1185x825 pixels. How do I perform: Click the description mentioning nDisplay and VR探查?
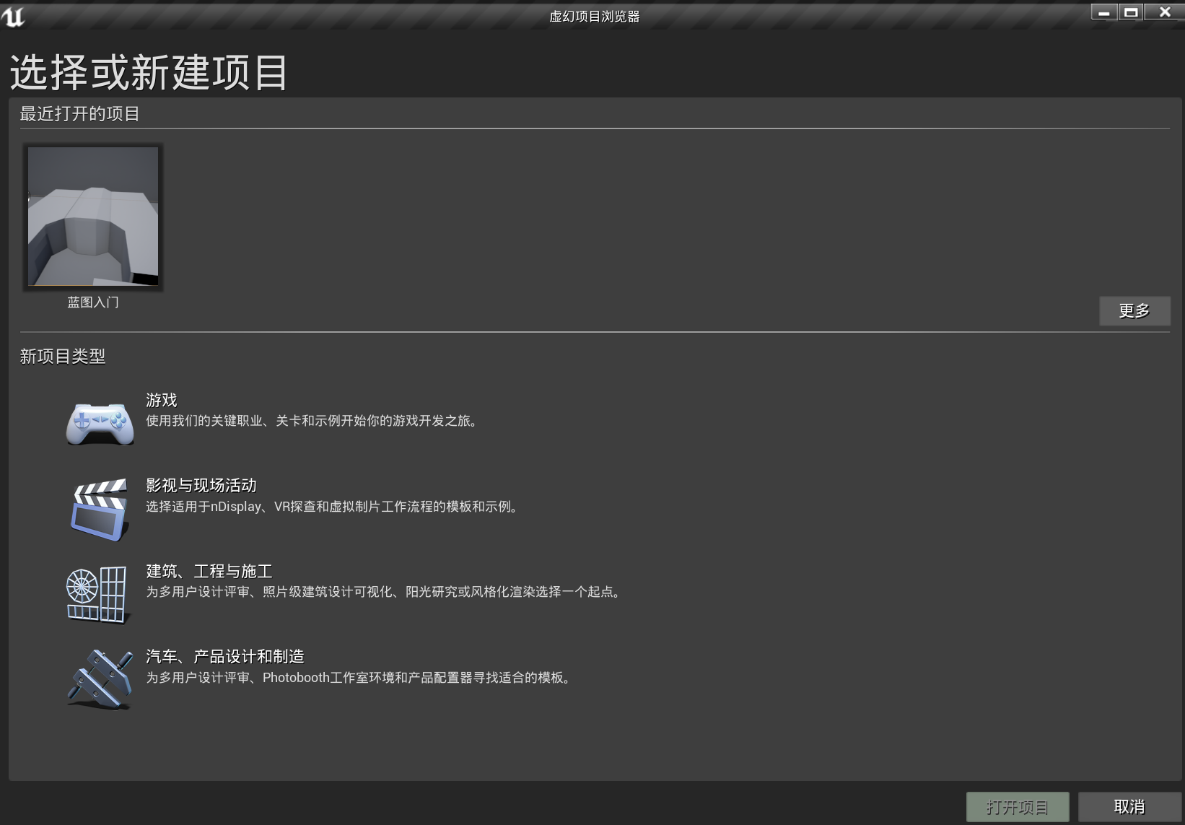(333, 507)
